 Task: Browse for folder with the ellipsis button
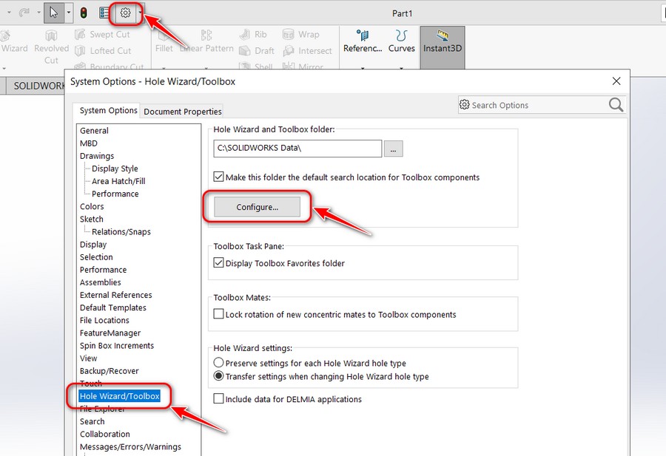coord(394,149)
